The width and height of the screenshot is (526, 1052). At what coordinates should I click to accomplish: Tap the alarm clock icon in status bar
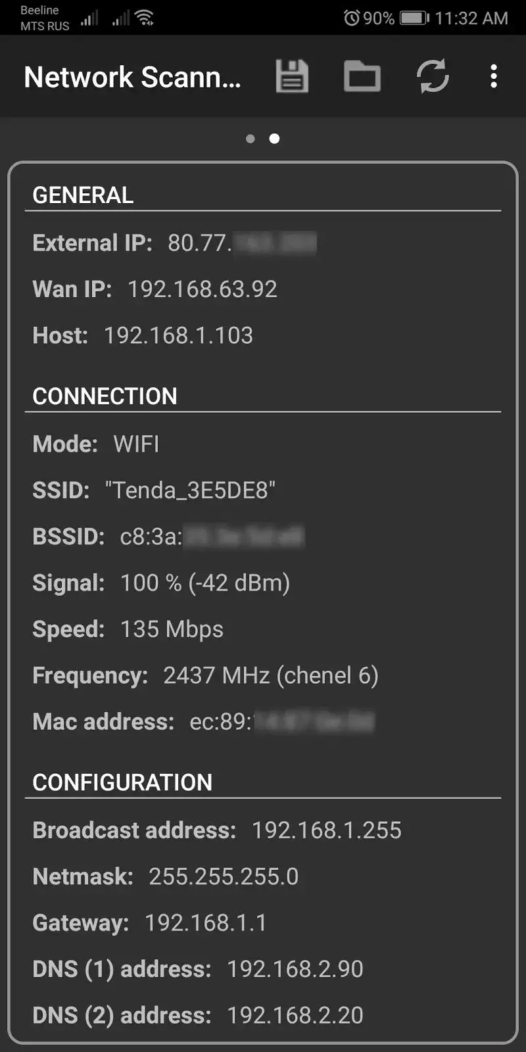[x=353, y=18]
